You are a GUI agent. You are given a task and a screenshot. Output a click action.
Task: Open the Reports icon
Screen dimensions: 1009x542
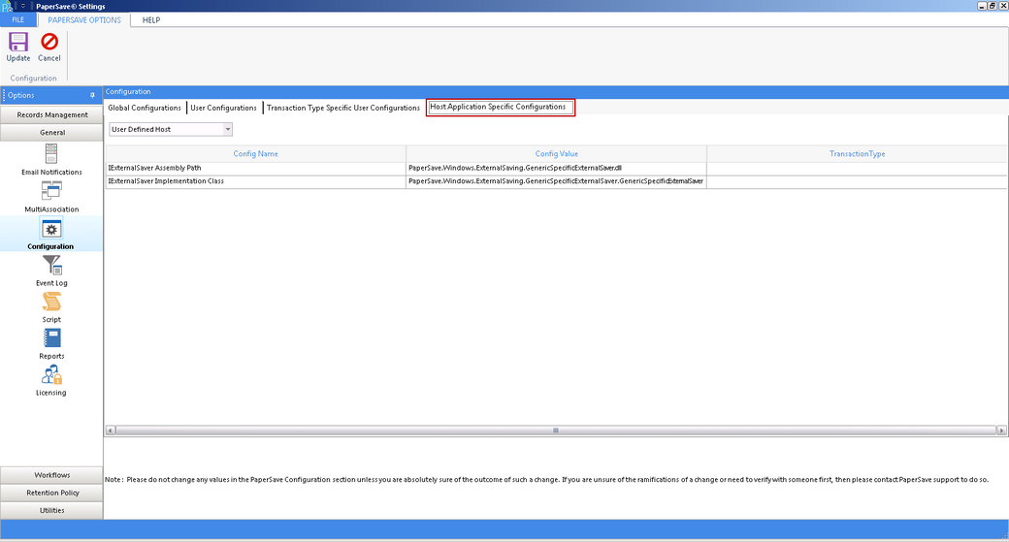[x=51, y=338]
